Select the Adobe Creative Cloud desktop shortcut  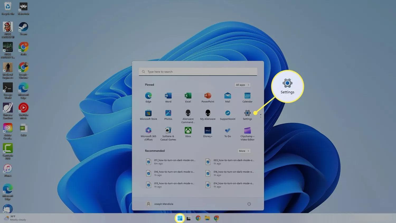tap(8, 131)
